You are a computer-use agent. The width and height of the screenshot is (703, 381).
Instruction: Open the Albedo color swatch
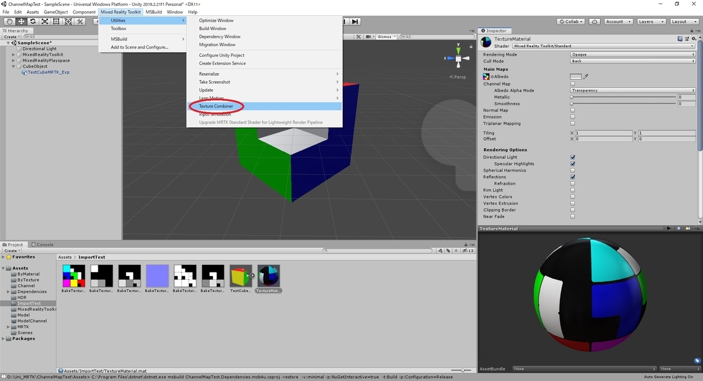click(x=576, y=77)
